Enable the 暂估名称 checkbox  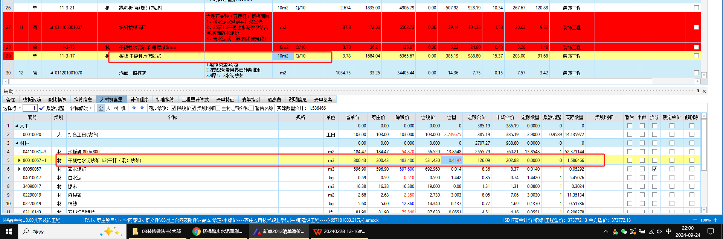tap(252, 108)
